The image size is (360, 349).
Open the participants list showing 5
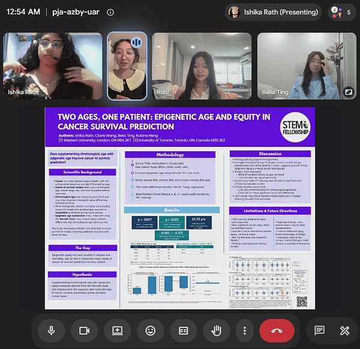coord(341,12)
